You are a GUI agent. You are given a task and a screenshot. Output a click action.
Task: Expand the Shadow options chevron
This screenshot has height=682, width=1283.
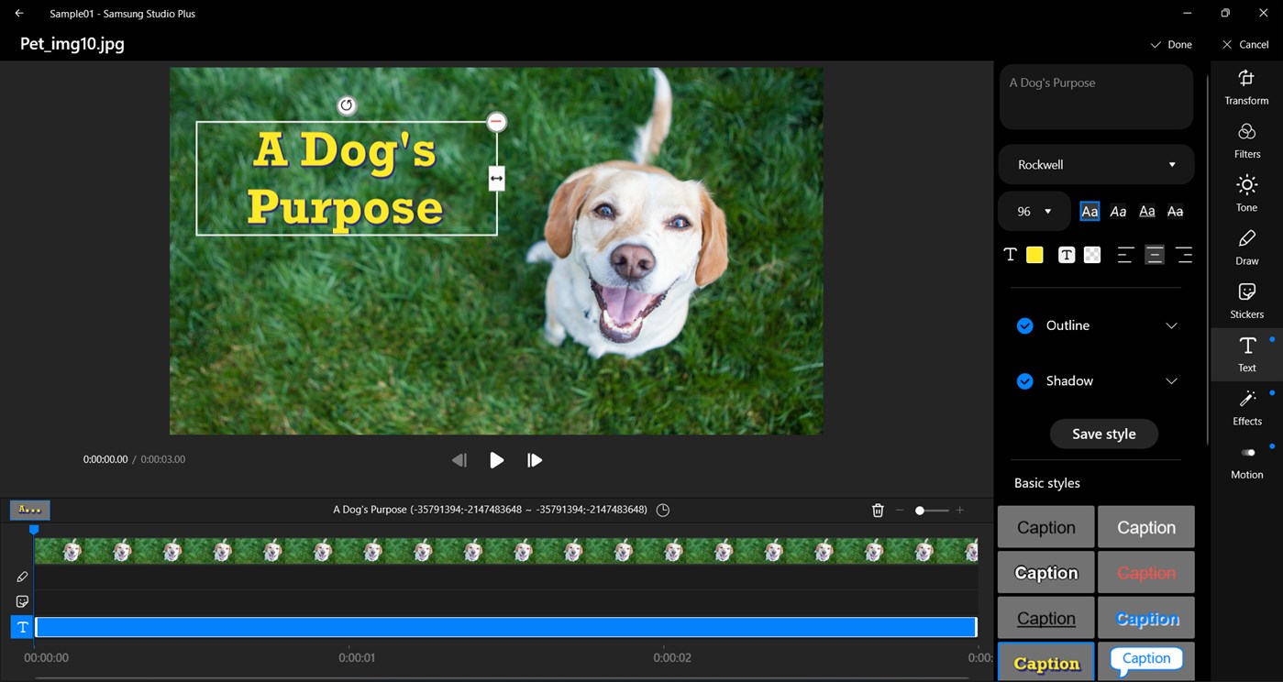1171,381
